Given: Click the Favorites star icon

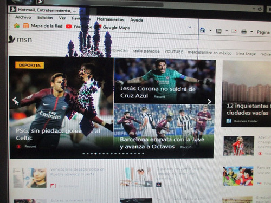Looking at the screenshot, I should click(17, 26).
